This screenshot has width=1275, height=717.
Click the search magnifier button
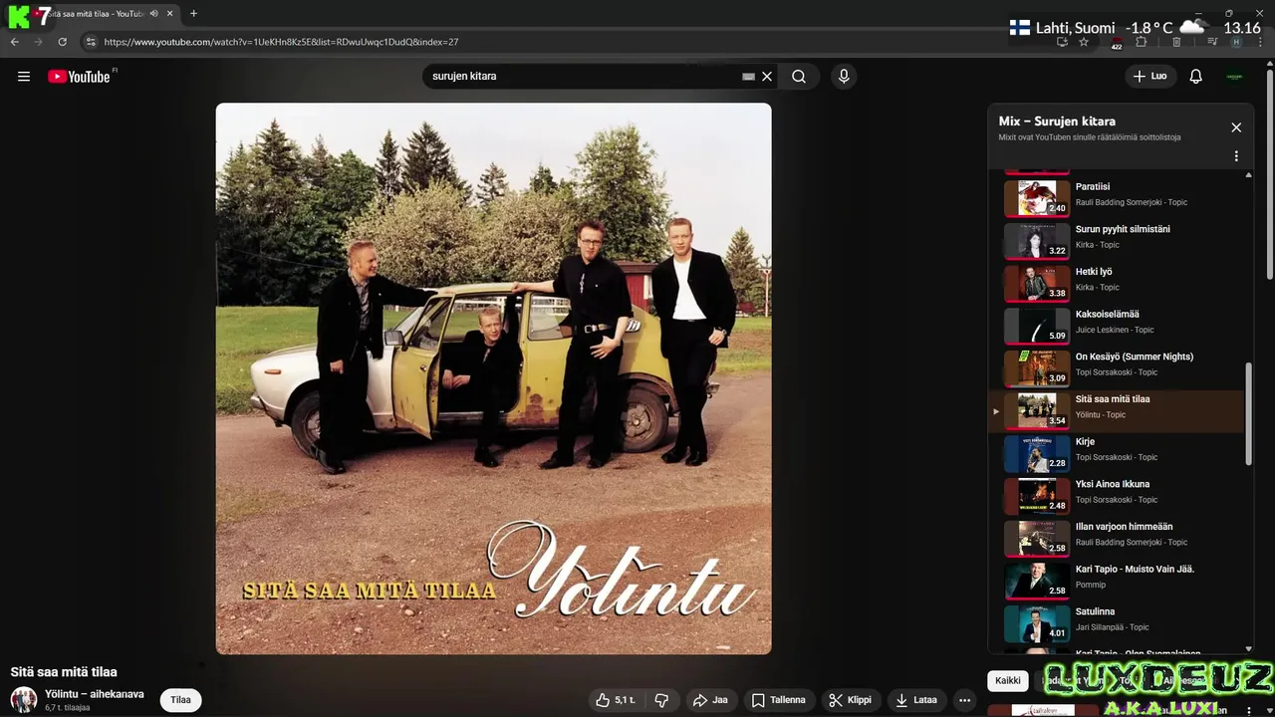[799, 77]
